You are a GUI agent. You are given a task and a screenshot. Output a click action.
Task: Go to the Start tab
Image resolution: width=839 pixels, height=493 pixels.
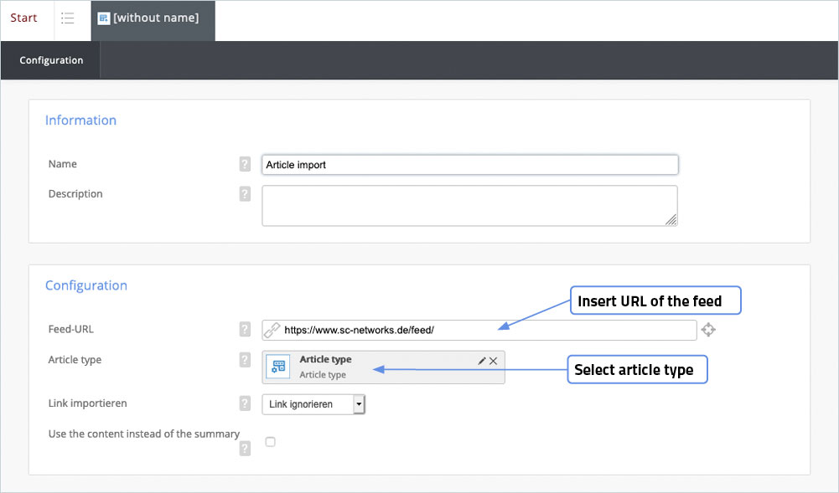pyautogui.click(x=23, y=18)
